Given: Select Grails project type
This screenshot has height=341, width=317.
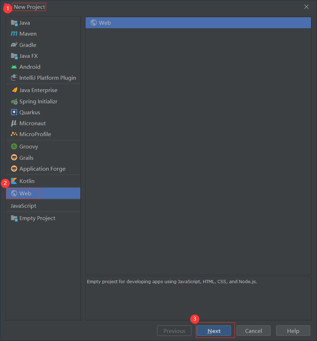Looking at the screenshot, I should (x=43, y=158).
